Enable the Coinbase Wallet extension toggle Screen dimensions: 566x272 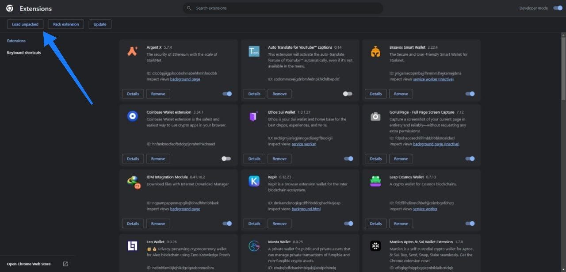226,158
